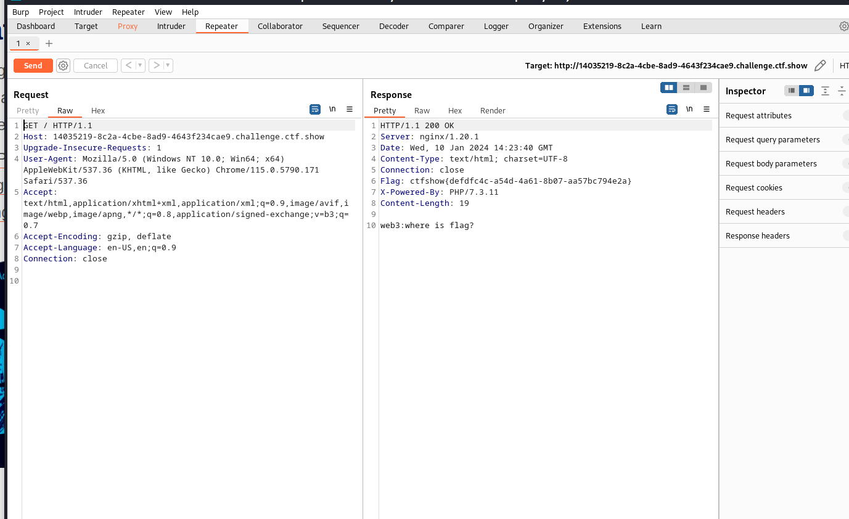Open Repeater settings gear next to Send
This screenshot has width=849, height=519.
(63, 65)
